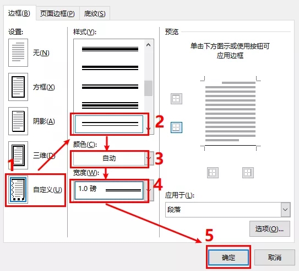Select the thin double-line border style
299x271 pixels.
click(109, 124)
